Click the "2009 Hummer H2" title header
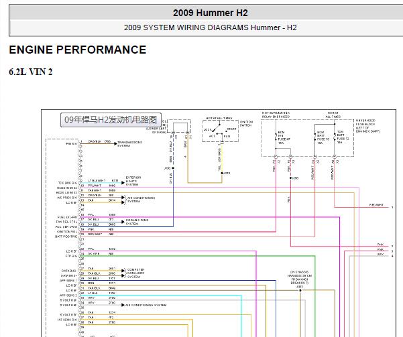 click(211, 13)
